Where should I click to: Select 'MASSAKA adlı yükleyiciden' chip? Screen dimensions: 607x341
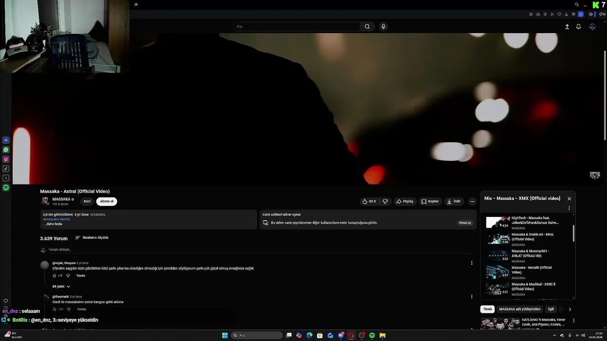(520, 309)
